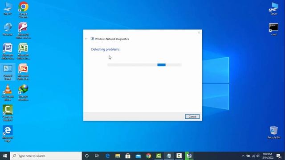Select the Control Panel desktop icon
This screenshot has width=285, height=160.
pyautogui.click(x=8, y=72)
